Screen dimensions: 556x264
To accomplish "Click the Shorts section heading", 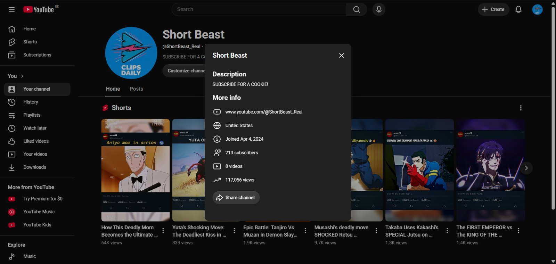I will (121, 108).
